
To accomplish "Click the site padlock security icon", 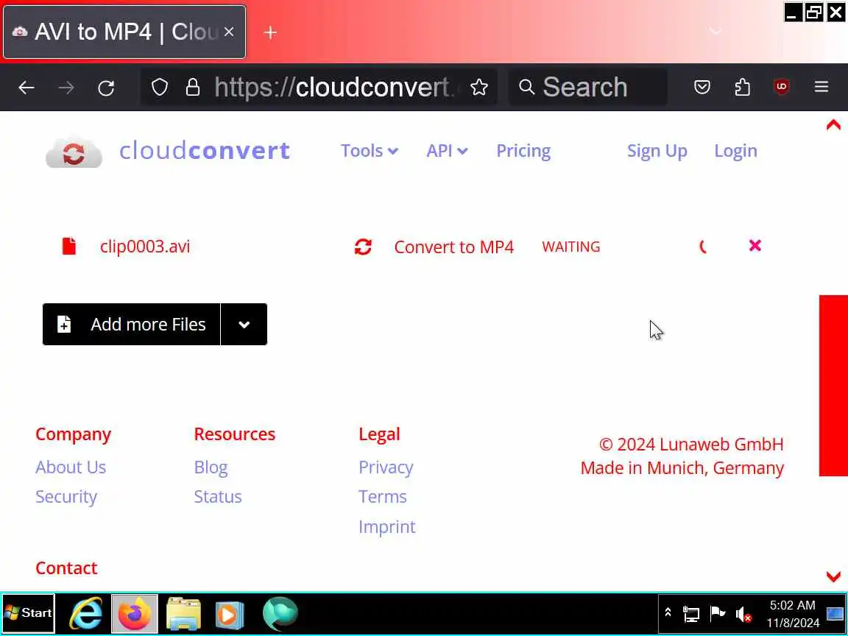I will tap(193, 87).
